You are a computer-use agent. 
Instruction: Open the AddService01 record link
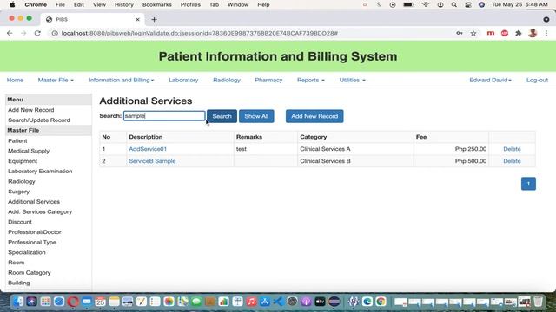tap(148, 149)
